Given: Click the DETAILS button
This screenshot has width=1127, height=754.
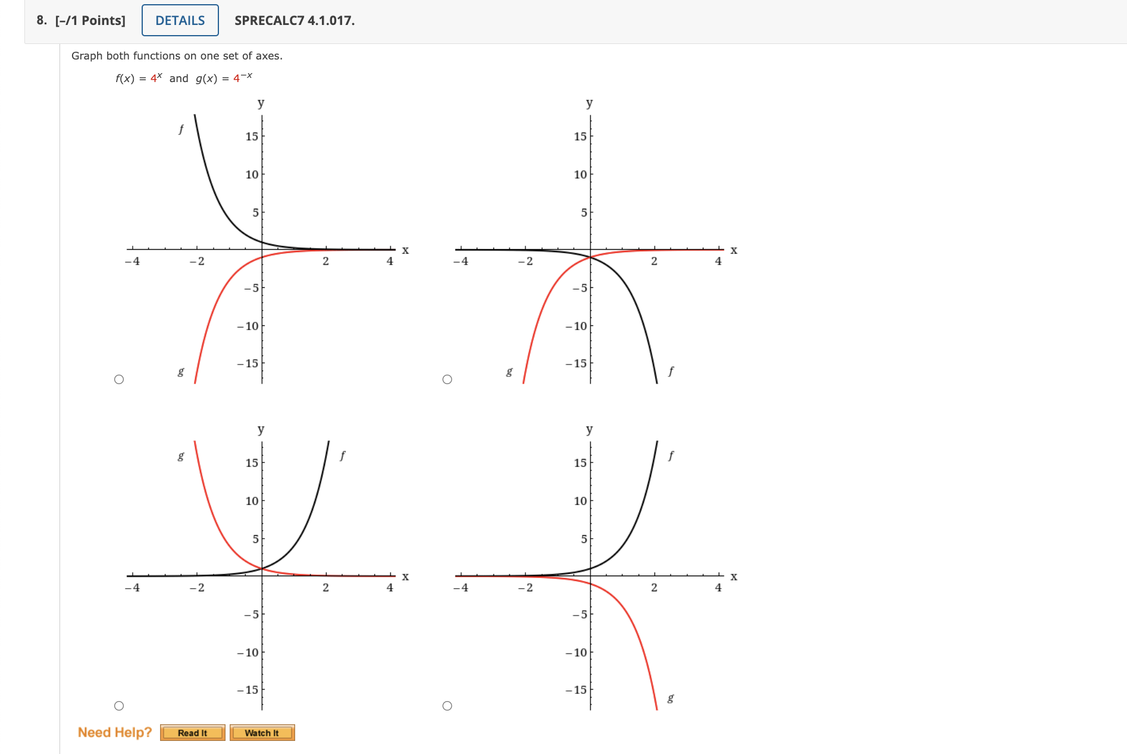Looking at the screenshot, I should [179, 20].
